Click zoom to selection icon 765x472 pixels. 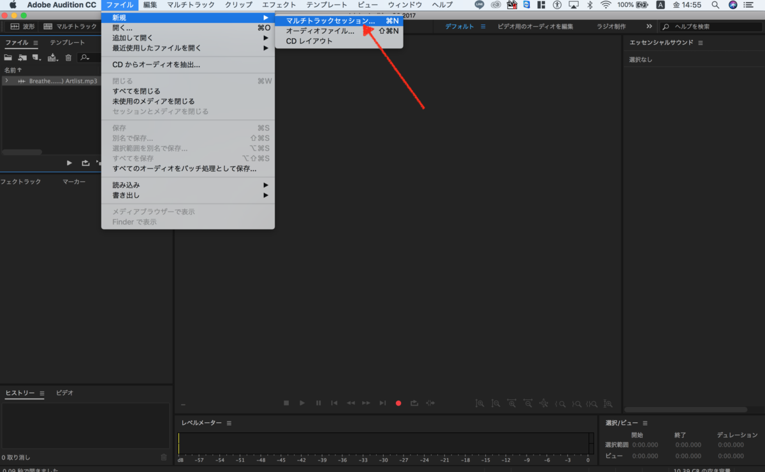coord(592,403)
